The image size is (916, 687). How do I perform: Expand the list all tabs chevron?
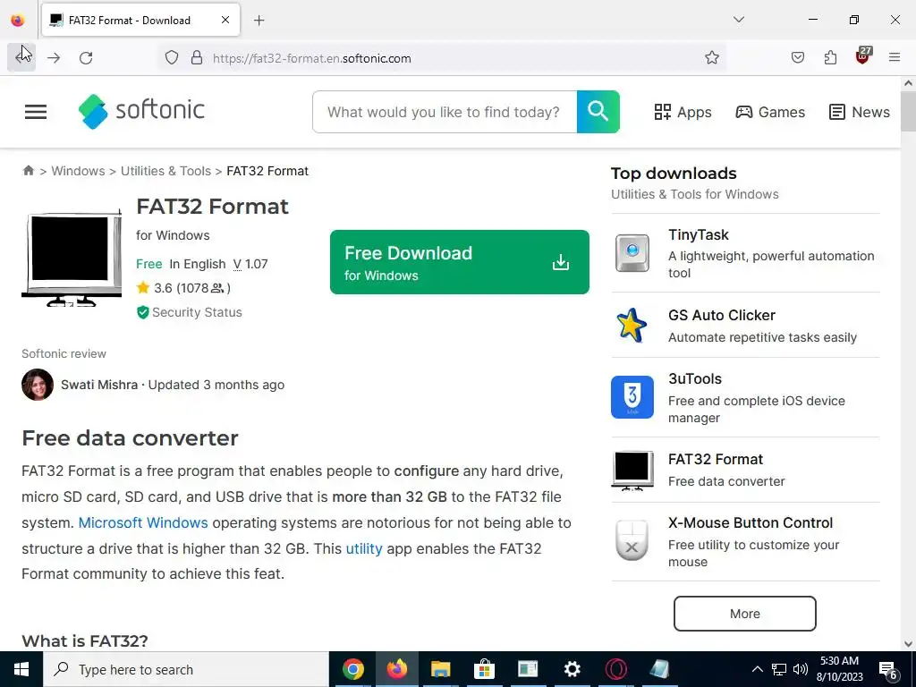pyautogui.click(x=739, y=20)
